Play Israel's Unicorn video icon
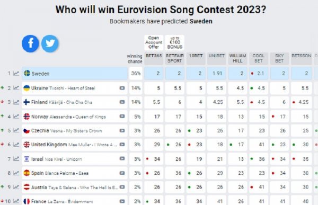The image size is (318, 205). [122, 158]
